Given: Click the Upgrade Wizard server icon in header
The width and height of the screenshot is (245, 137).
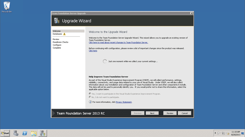Looking at the screenshot, I should pyautogui.click(x=57, y=21).
